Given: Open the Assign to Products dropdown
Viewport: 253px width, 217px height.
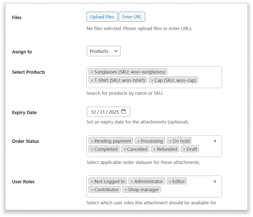Looking at the screenshot, I should 103,51.
